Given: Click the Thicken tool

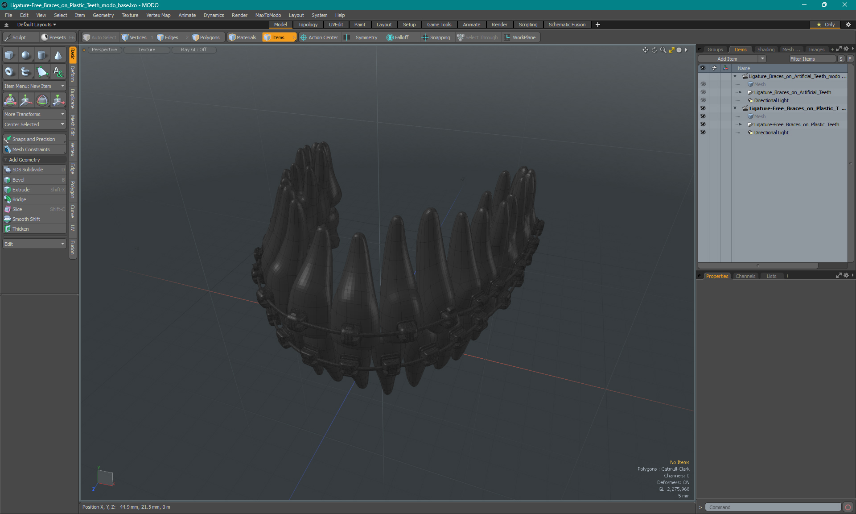Looking at the screenshot, I should click(x=34, y=229).
